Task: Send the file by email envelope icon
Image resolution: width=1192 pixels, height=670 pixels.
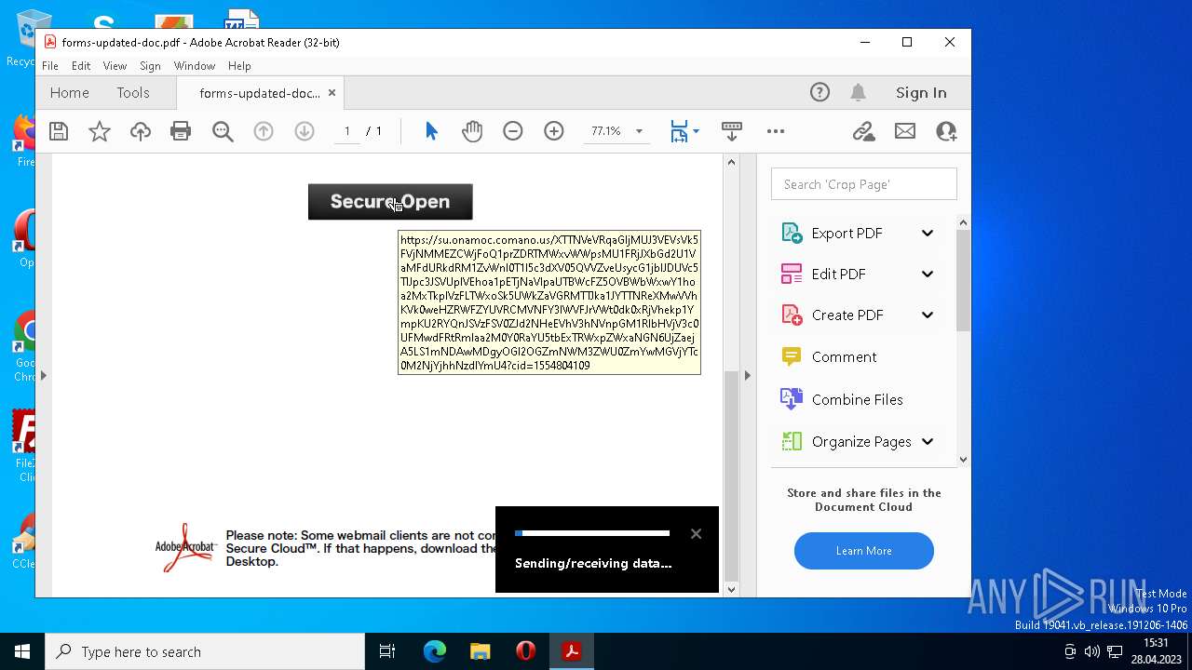Action: pos(905,131)
